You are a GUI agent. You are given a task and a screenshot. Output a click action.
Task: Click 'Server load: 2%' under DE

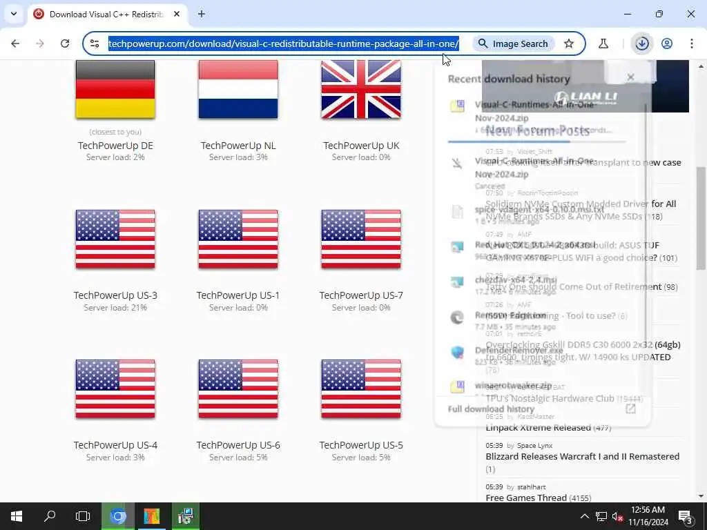tap(115, 157)
